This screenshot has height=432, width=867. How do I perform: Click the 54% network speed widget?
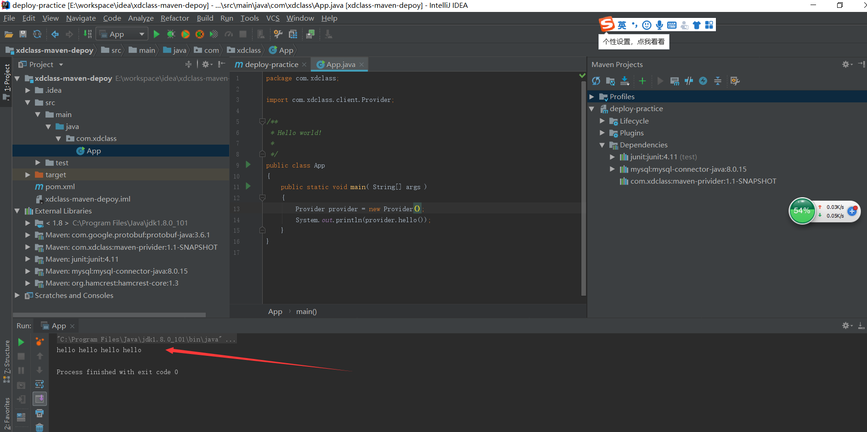tap(802, 211)
